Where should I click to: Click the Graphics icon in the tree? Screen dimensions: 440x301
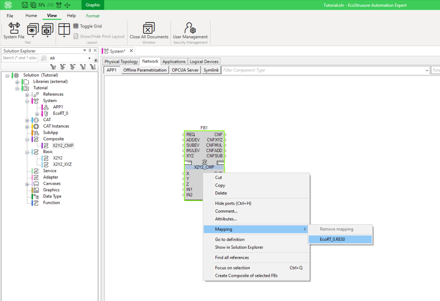point(36,190)
